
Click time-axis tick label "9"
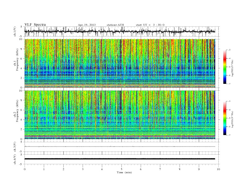[x=199, y=169]
